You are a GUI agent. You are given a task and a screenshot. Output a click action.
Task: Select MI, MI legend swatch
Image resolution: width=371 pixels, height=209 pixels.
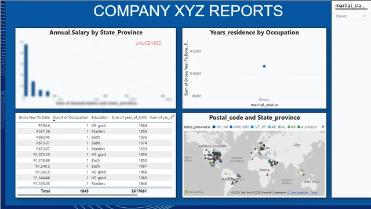point(214,127)
